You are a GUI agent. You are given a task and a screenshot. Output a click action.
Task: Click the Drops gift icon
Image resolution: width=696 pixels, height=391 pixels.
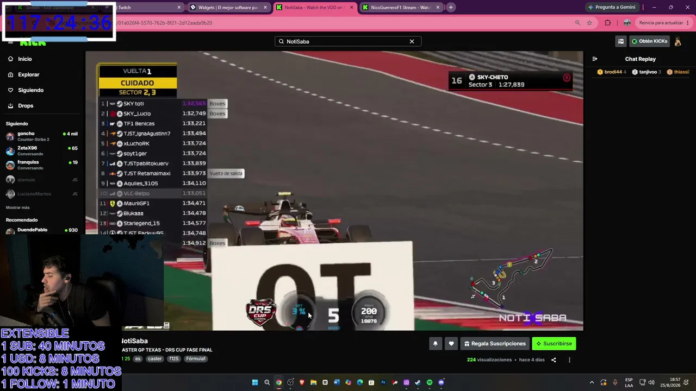[10, 106]
